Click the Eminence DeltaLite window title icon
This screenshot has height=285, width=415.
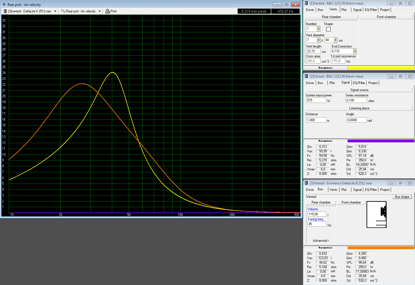click(306, 183)
